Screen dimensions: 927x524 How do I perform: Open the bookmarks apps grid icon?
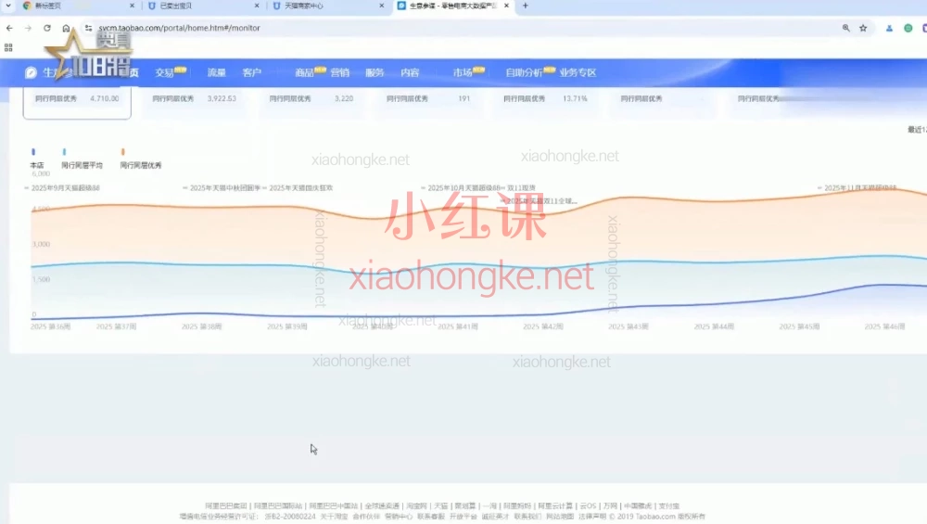coord(8,47)
